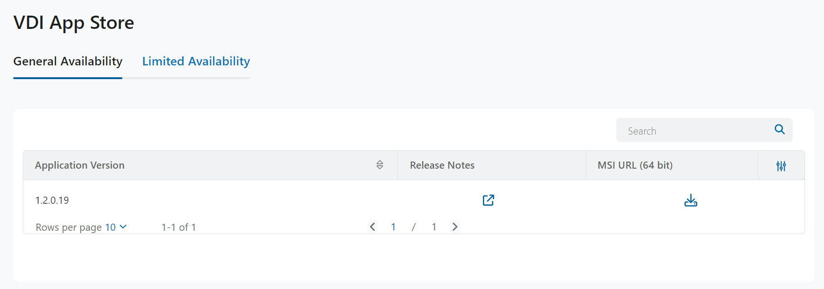This screenshot has width=824, height=289.
Task: Click the VDI App Store heading
Action: click(x=74, y=23)
